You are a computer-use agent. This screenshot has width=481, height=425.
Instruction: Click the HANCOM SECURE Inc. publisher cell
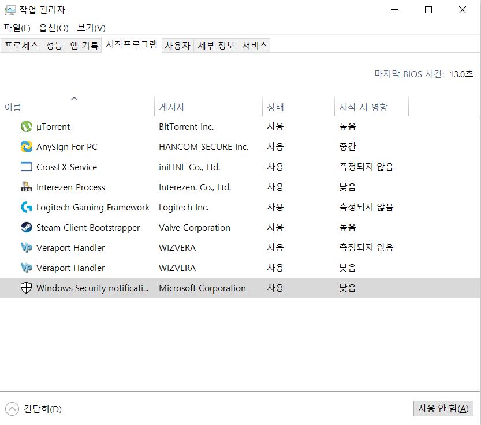pos(203,147)
